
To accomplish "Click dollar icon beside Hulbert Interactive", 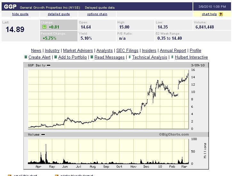I will coord(172,57).
